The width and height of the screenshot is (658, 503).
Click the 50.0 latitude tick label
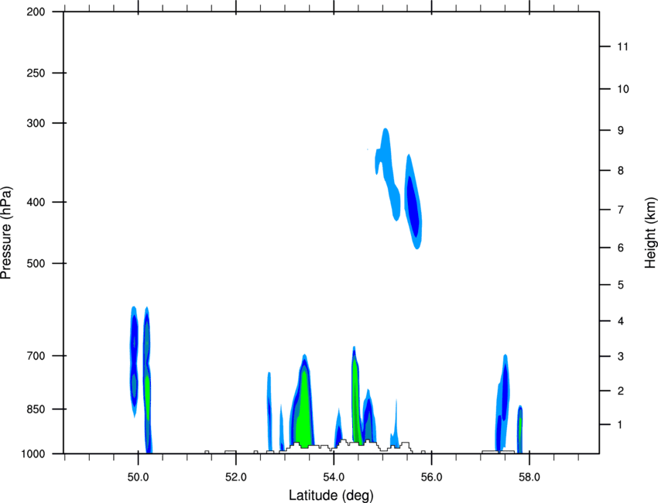(x=138, y=477)
